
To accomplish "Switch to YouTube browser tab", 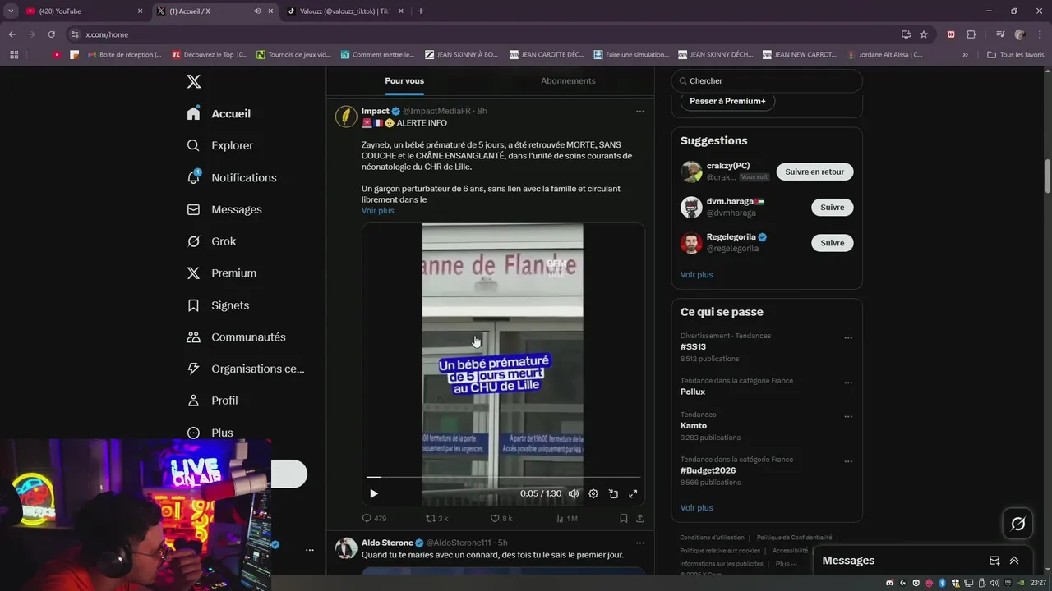I will [84, 11].
